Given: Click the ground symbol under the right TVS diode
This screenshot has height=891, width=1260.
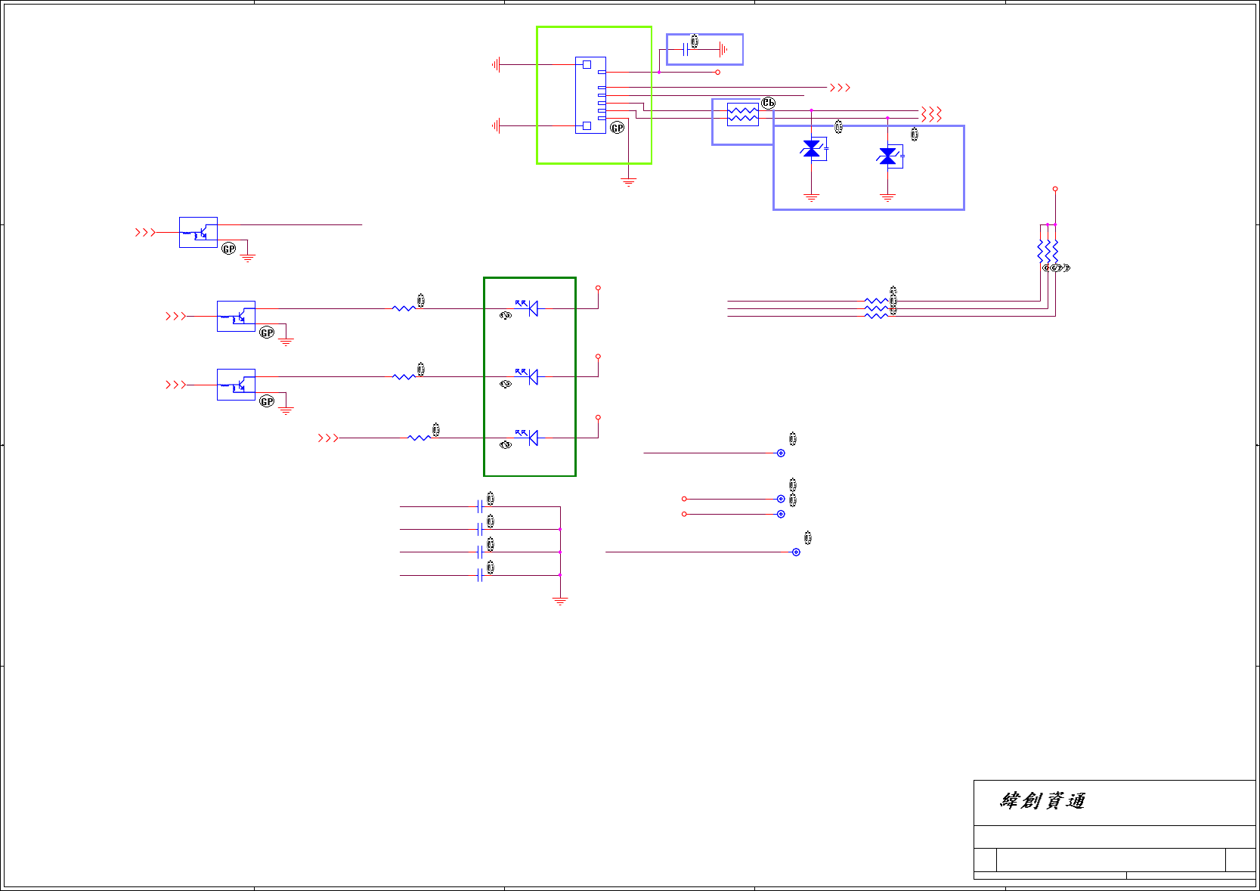Looking at the screenshot, I should click(x=887, y=198).
